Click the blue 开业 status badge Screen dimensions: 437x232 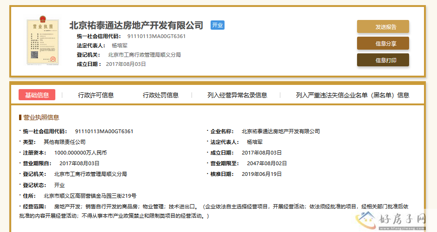[x=218, y=25]
